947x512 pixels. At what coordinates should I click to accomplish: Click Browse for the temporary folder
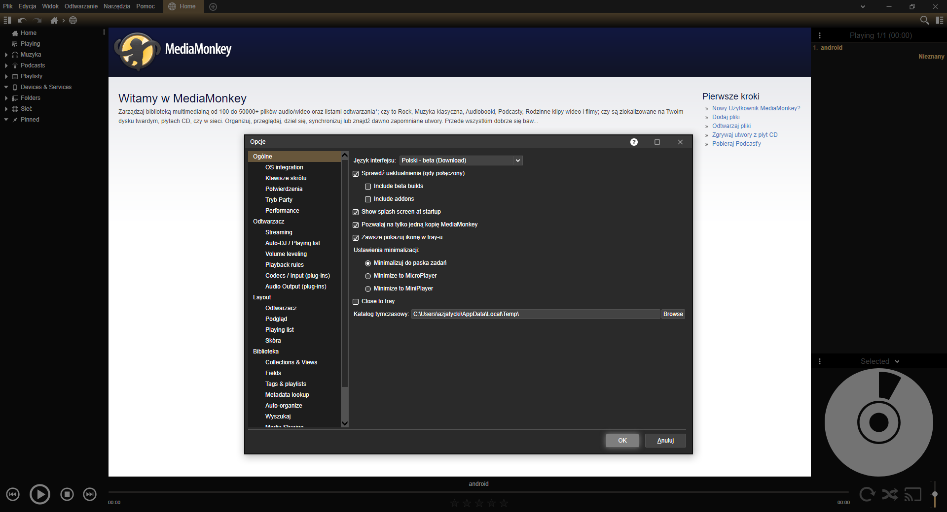(673, 314)
